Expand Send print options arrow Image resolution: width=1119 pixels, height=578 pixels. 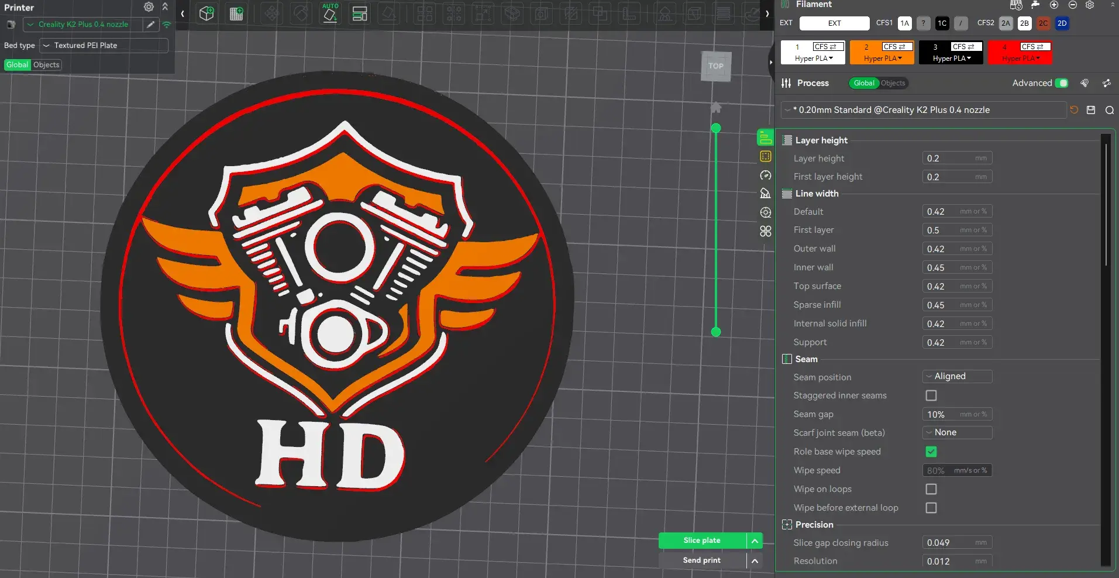click(755, 560)
